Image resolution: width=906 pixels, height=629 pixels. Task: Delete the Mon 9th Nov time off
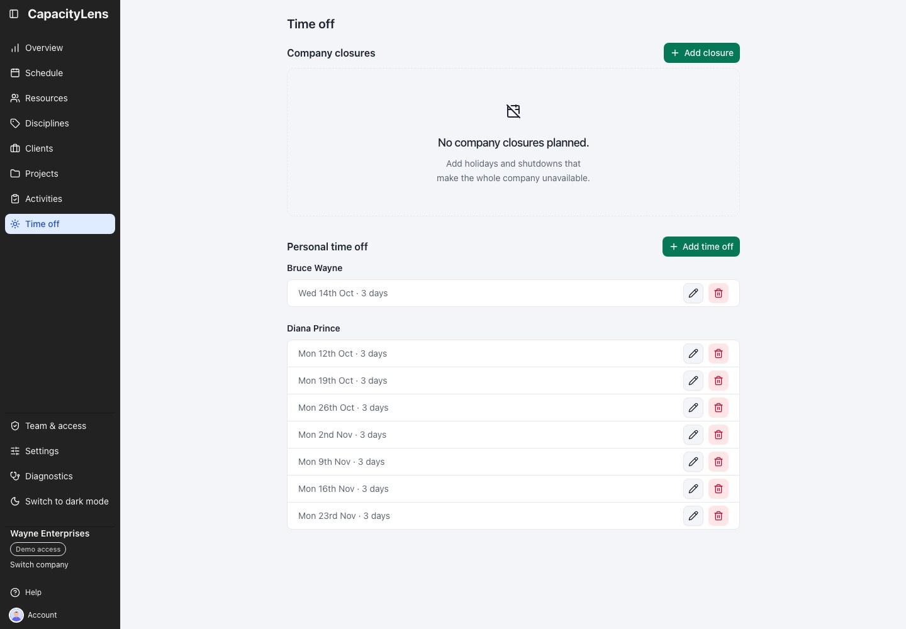719,462
